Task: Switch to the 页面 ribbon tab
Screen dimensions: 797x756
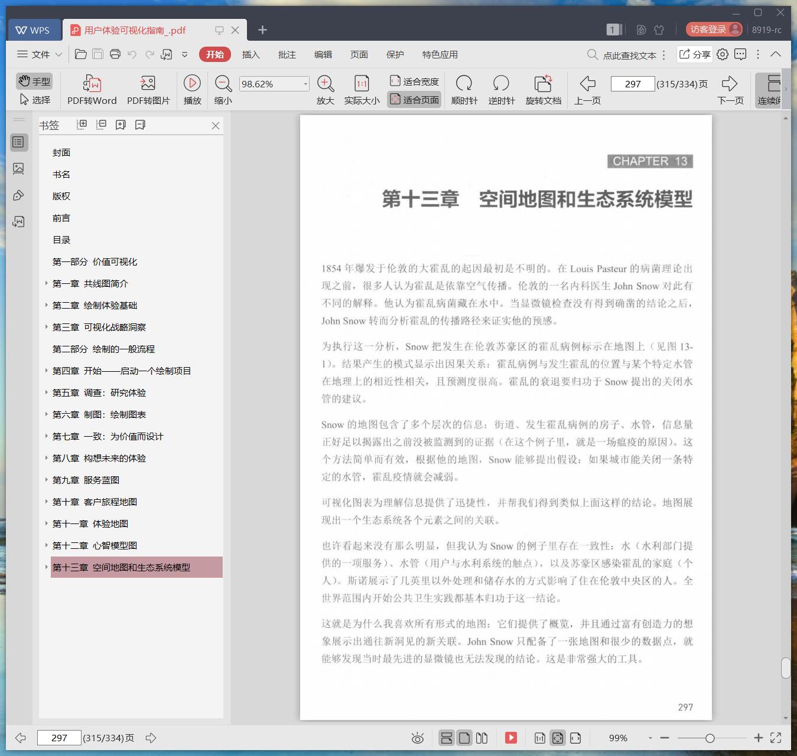Action: (359, 54)
